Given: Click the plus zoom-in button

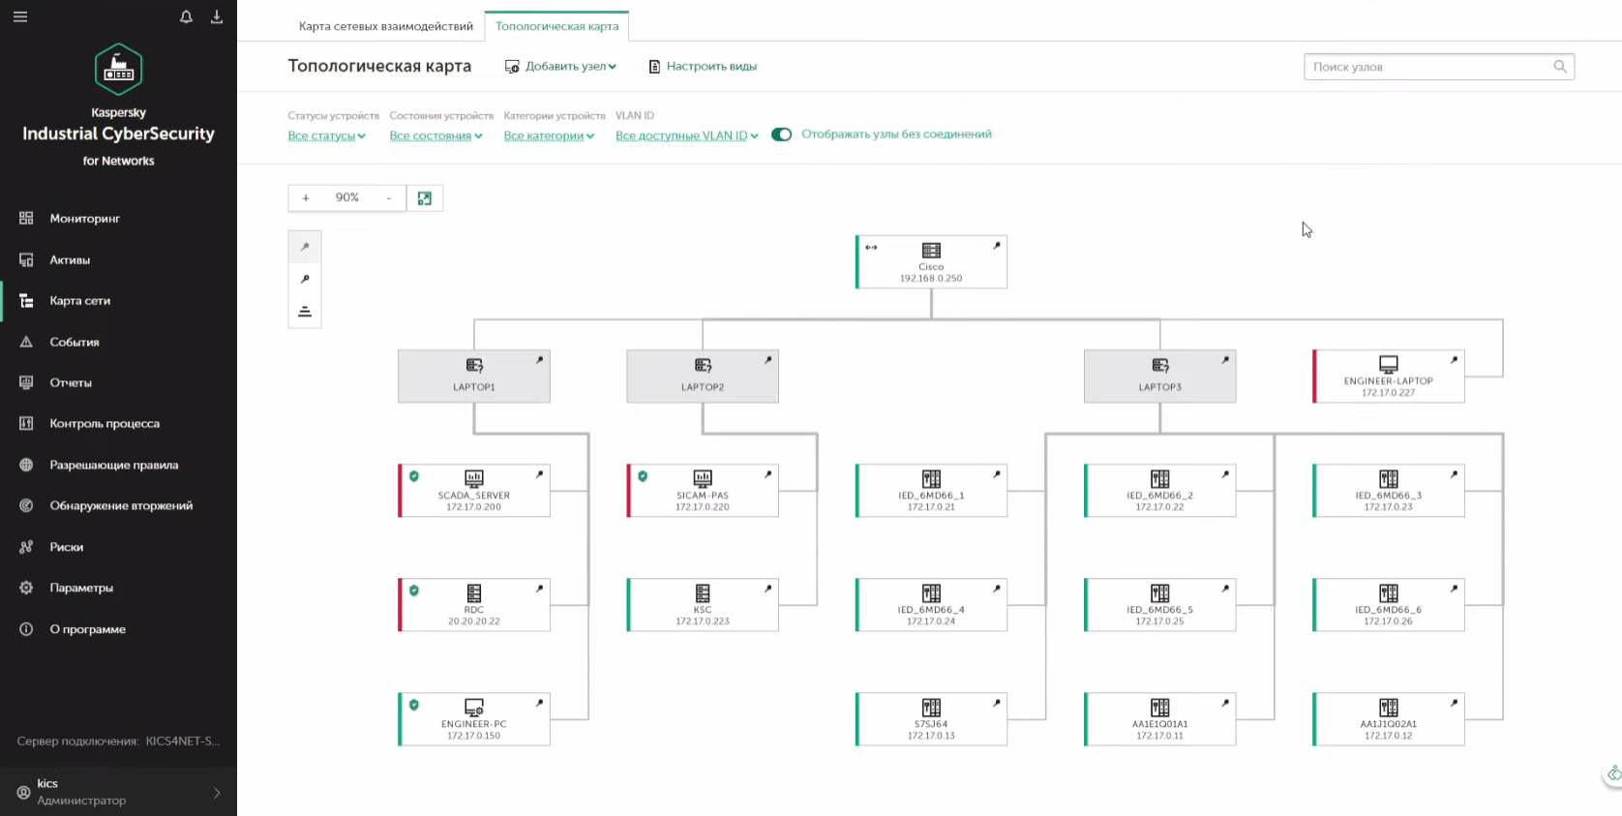Looking at the screenshot, I should pos(306,198).
